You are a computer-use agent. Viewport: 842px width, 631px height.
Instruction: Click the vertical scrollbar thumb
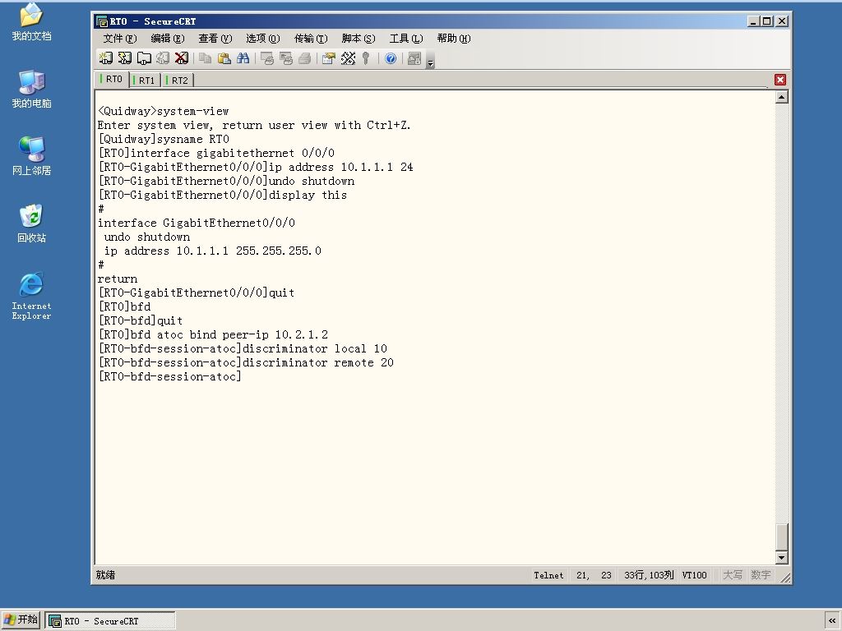tap(782, 537)
